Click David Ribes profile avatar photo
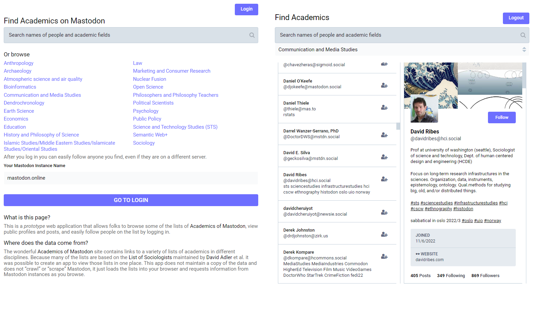Viewport: 547px width, 309px height. click(424, 109)
